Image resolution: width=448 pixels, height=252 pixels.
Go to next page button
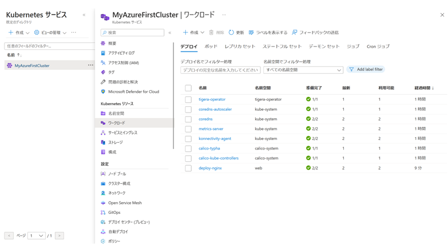click(59, 236)
